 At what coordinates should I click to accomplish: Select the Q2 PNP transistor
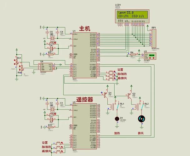tap(130, 94)
